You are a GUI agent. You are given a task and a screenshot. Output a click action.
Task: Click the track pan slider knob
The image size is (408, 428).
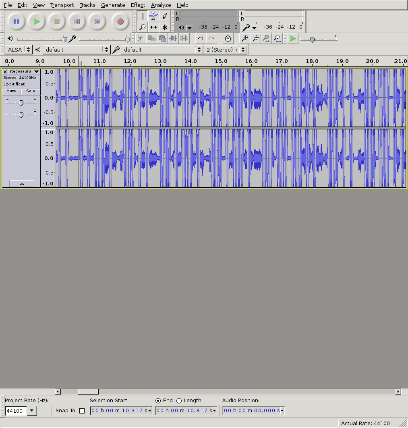pyautogui.click(x=21, y=115)
